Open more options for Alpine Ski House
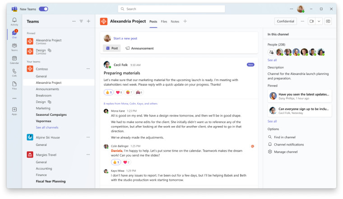This screenshot has height=199, width=343. coord(88,137)
